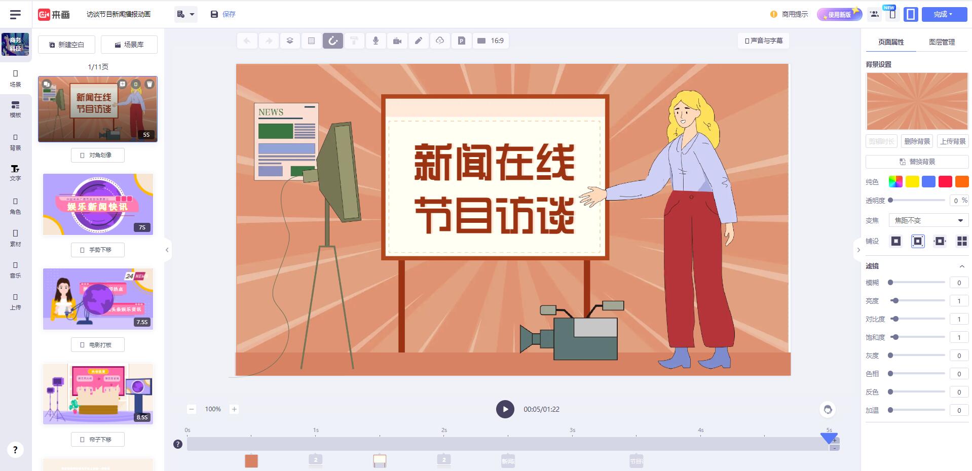The image size is (972, 471).
Task: Click the P presentation icon
Action: point(461,41)
